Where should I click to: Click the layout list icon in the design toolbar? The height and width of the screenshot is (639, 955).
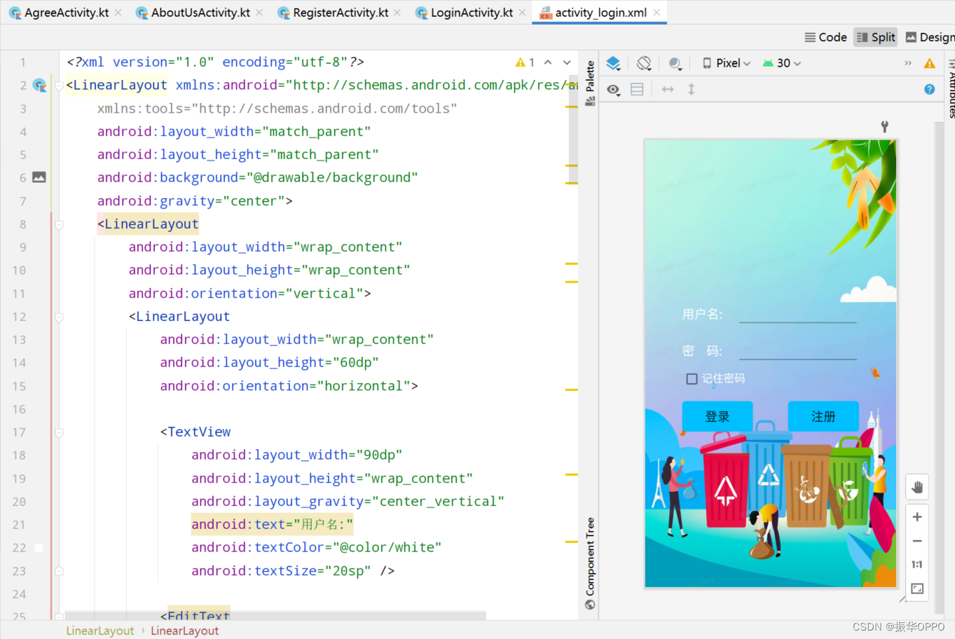[637, 89]
